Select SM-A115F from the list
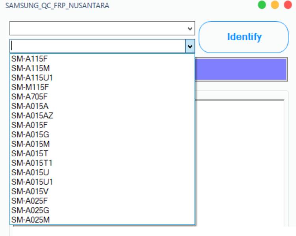 click(102, 59)
